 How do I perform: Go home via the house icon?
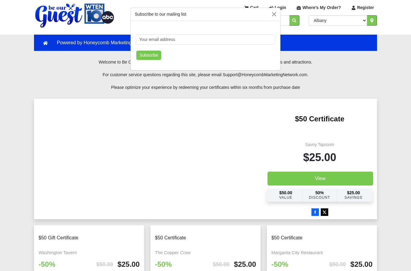tap(45, 43)
